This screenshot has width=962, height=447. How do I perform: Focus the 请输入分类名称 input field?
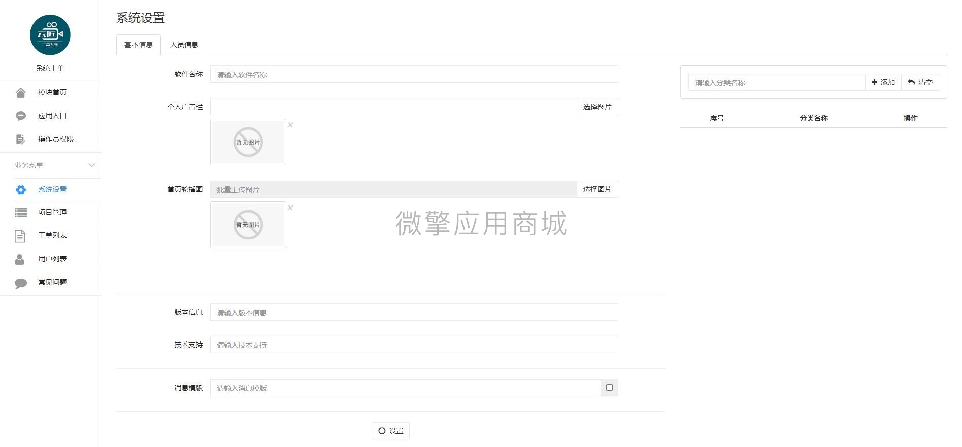(777, 82)
